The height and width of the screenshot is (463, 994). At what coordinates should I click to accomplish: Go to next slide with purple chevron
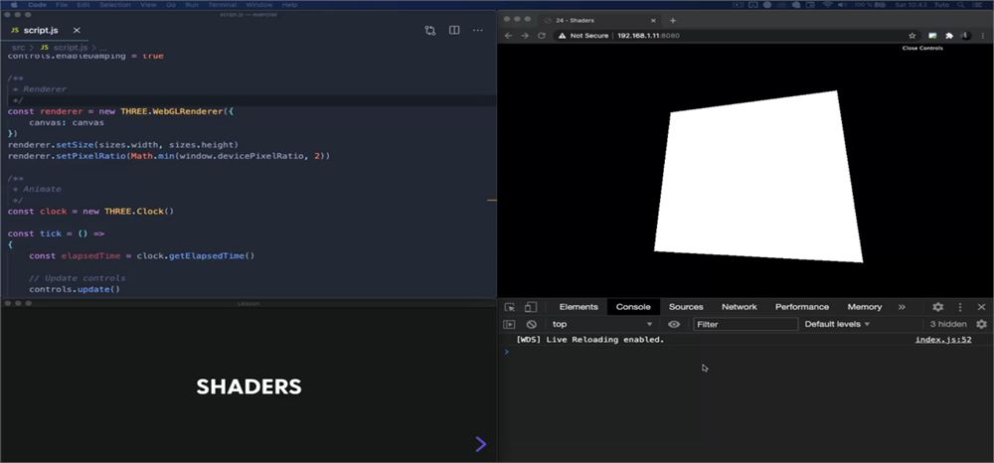(x=480, y=444)
